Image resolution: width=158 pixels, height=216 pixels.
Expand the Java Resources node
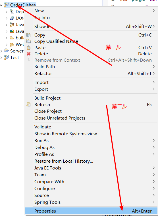(7, 25)
